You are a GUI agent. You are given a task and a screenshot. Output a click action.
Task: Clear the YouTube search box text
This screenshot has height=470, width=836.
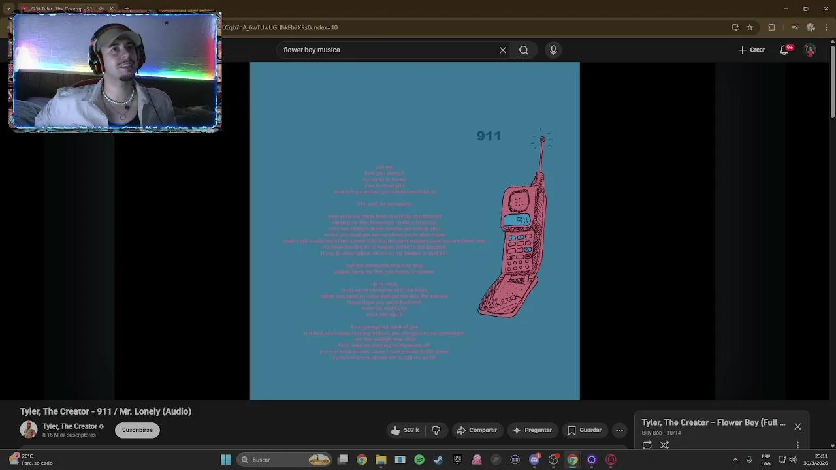tap(503, 50)
